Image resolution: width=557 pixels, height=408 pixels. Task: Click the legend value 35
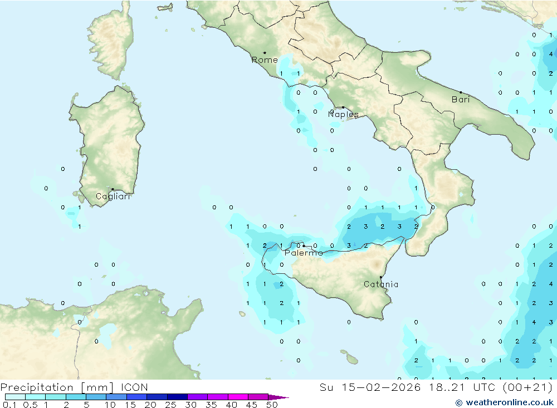[x=211, y=405]
